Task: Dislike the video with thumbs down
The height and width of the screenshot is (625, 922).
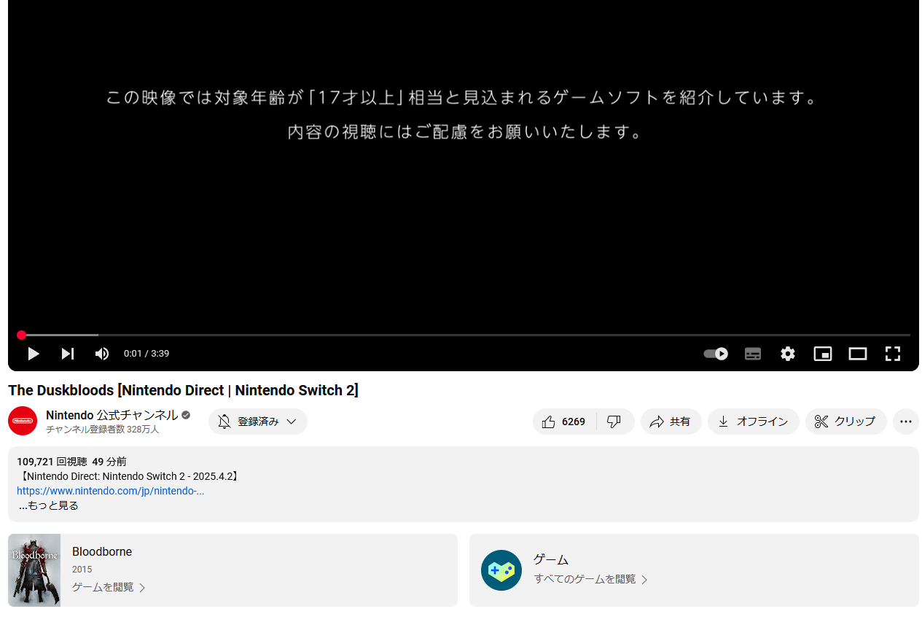Action: [614, 422]
